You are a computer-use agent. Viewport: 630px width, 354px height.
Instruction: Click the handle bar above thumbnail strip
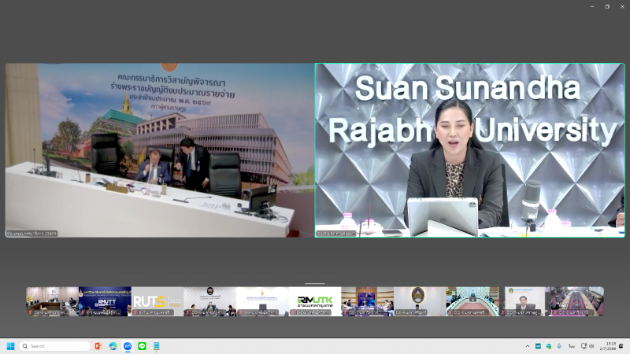click(x=315, y=284)
